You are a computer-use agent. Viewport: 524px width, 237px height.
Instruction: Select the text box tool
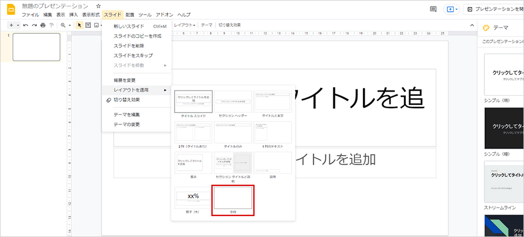[x=88, y=25]
